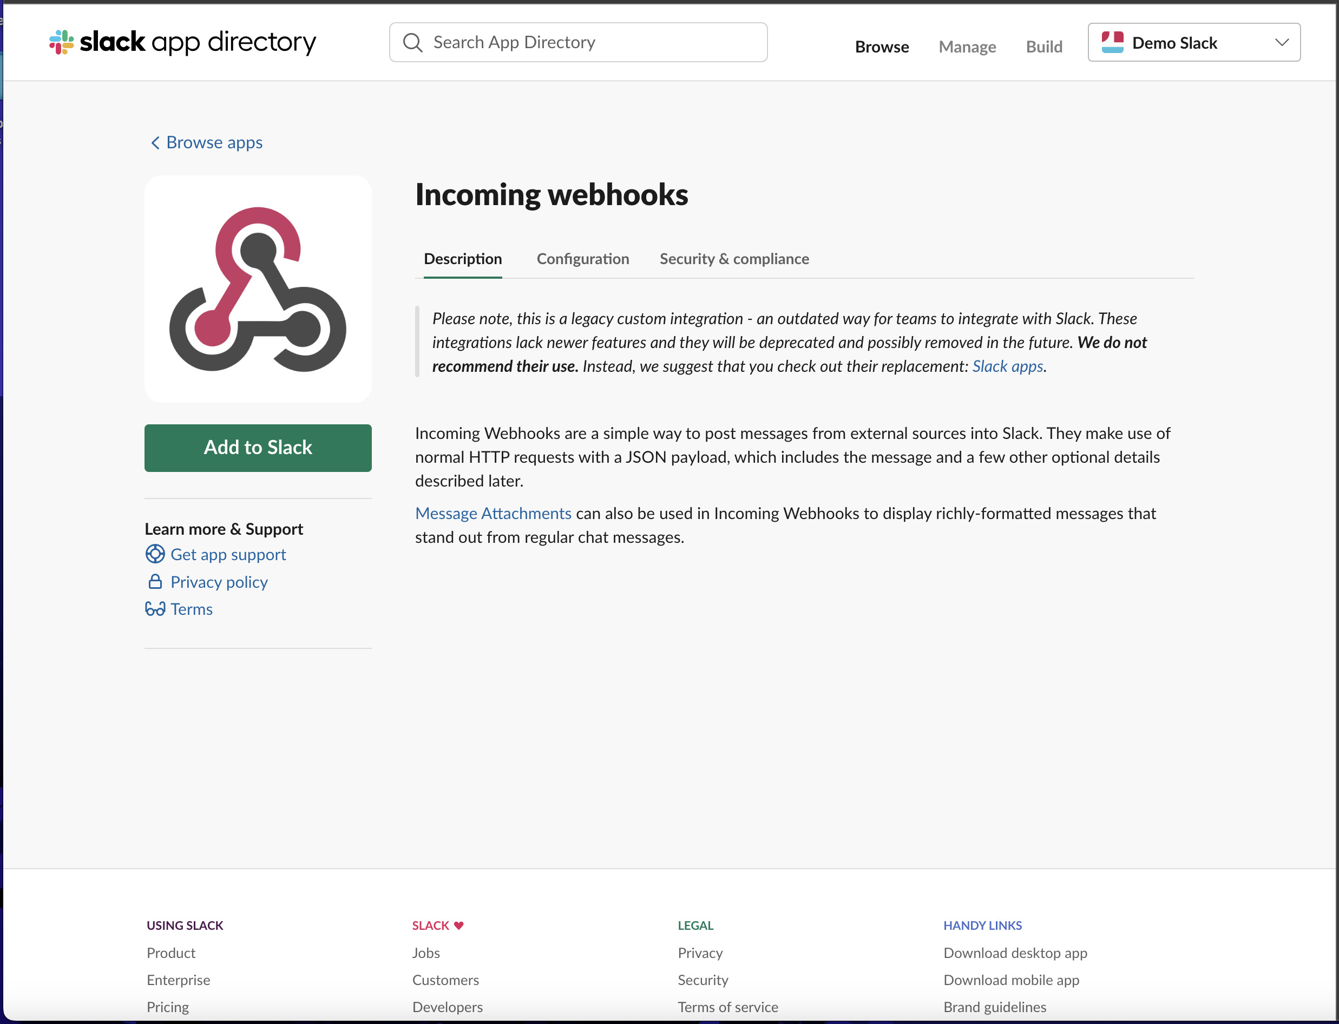Click the Enterprise footer link
Screen dimensions: 1339x1024
178,980
